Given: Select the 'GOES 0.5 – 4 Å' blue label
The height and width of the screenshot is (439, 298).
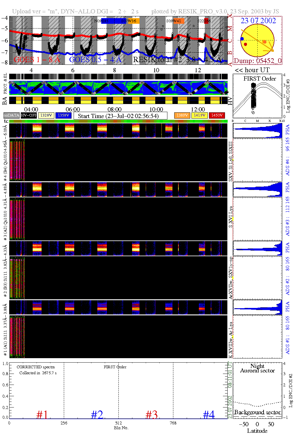Looking at the screenshot, I should point(95,60).
